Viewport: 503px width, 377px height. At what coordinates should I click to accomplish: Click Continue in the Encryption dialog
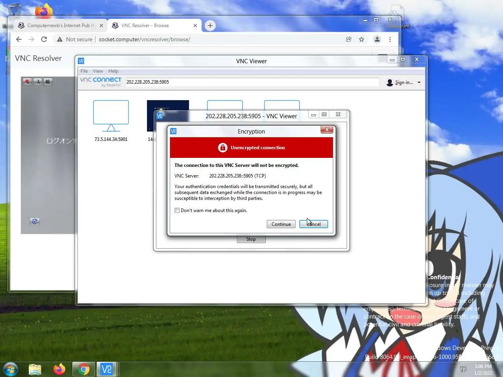point(281,224)
